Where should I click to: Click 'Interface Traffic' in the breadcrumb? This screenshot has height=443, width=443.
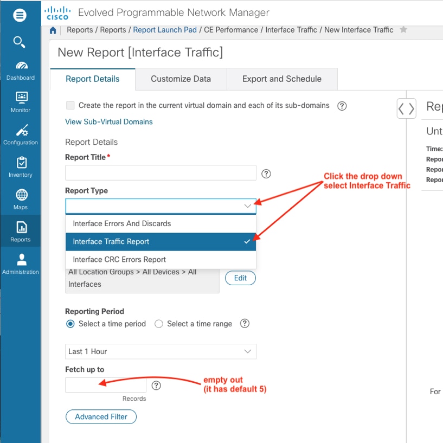tap(291, 30)
